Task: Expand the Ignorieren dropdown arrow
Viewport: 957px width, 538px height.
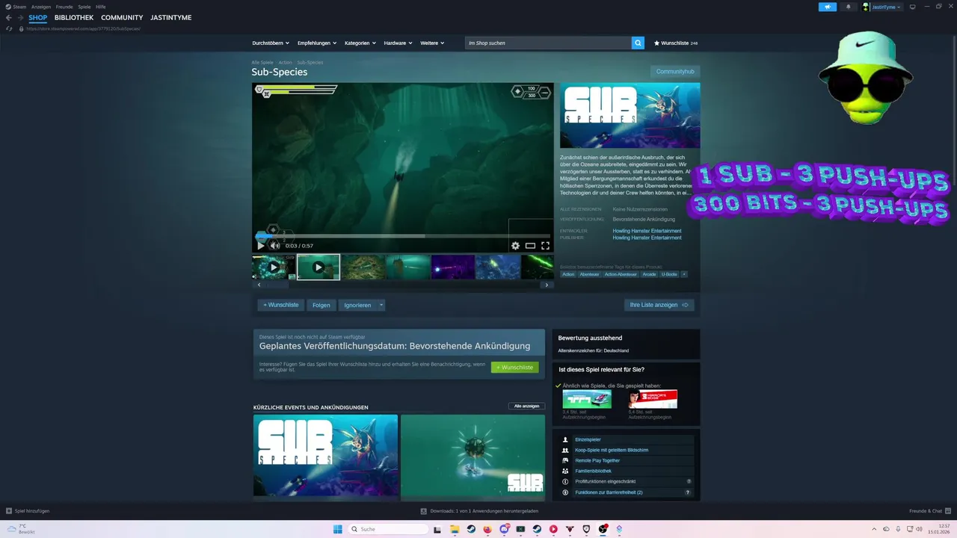Action: click(x=381, y=305)
